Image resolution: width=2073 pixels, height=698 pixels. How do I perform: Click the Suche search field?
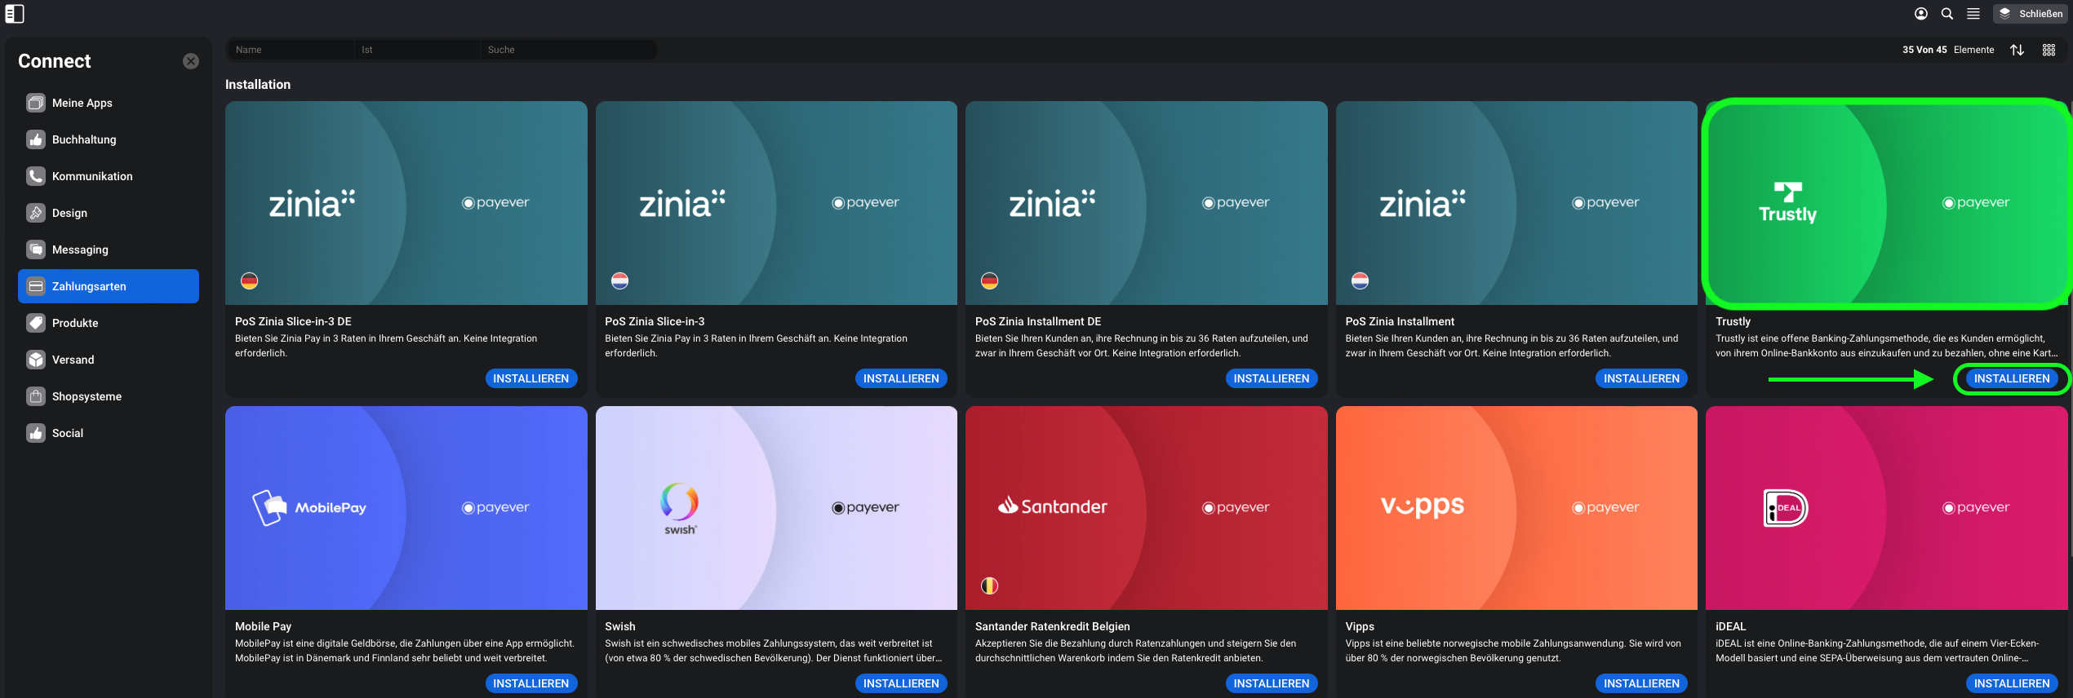coord(569,50)
